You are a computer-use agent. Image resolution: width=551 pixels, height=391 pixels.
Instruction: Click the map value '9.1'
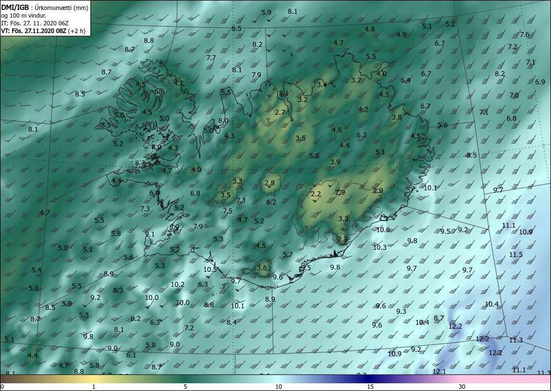point(150,234)
